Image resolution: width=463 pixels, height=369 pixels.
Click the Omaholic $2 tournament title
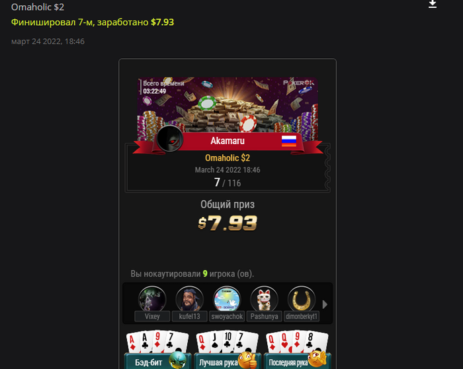pyautogui.click(x=38, y=7)
